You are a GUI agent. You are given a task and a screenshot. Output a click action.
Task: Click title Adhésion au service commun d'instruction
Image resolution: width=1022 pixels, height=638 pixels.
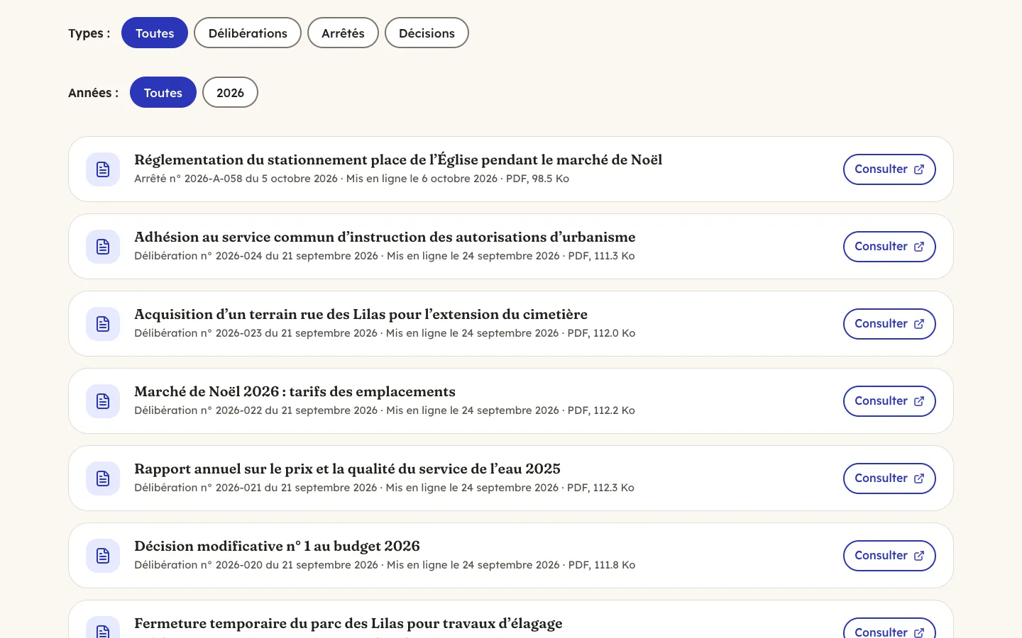click(x=385, y=237)
